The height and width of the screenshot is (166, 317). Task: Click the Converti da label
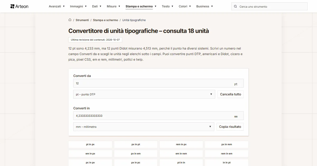[x=82, y=76]
